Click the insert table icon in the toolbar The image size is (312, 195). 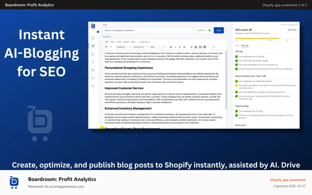(204, 47)
